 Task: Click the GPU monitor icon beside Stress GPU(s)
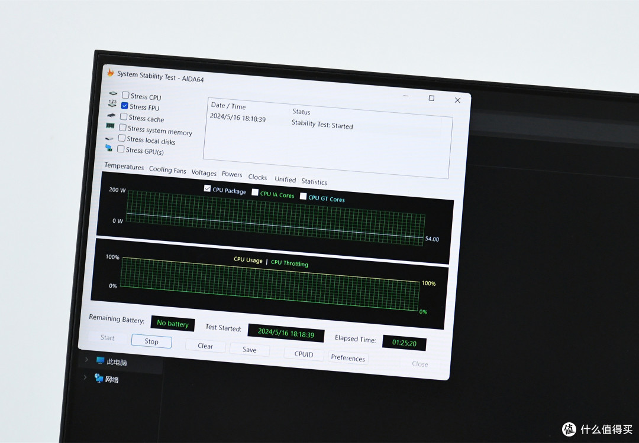coord(108,148)
